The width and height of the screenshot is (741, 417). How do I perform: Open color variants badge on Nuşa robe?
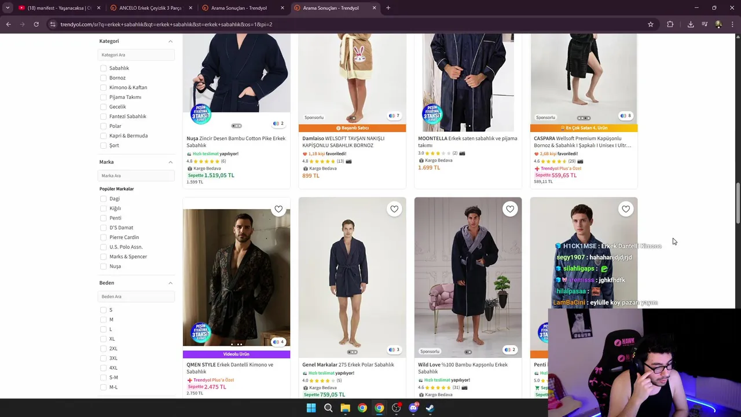(x=278, y=123)
